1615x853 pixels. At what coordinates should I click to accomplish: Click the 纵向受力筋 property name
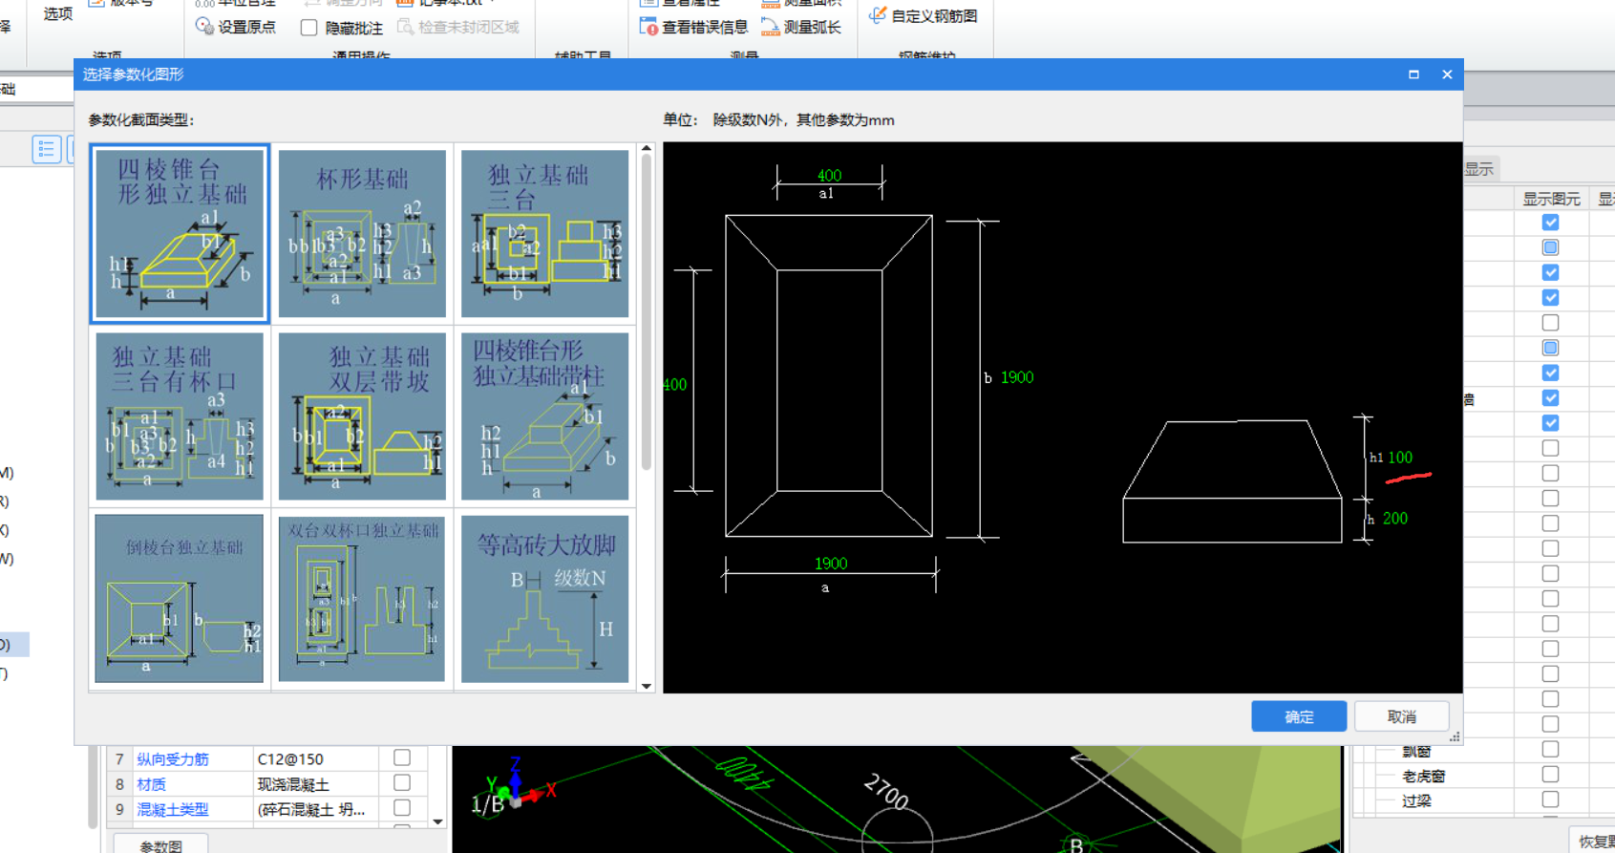point(173,758)
